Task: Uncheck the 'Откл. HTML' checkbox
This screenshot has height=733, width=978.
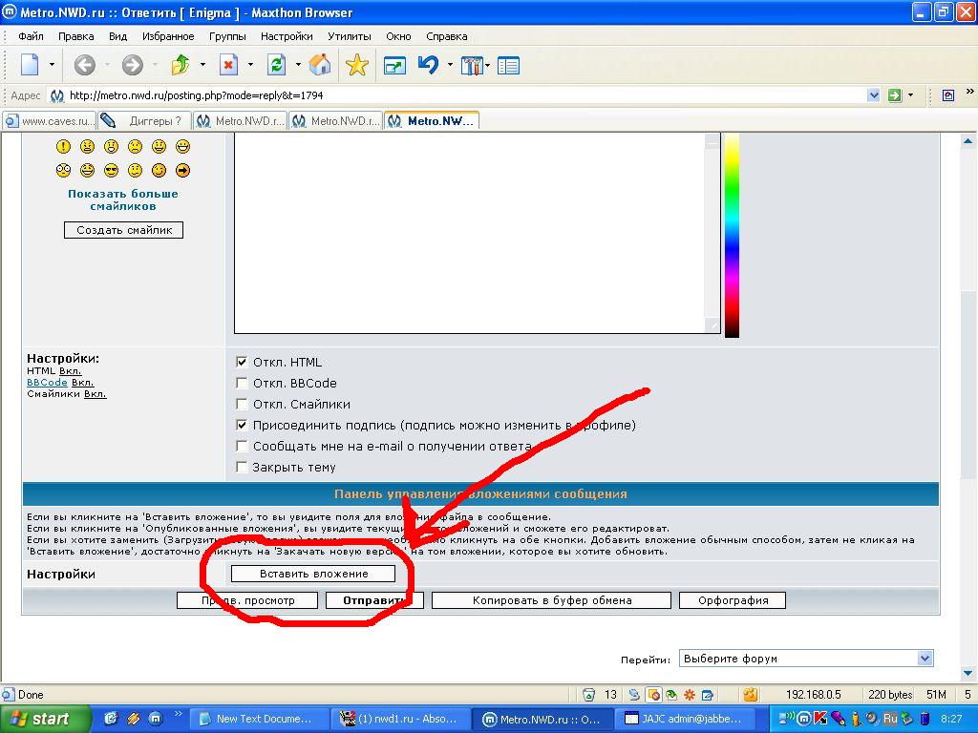Action: pyautogui.click(x=242, y=363)
